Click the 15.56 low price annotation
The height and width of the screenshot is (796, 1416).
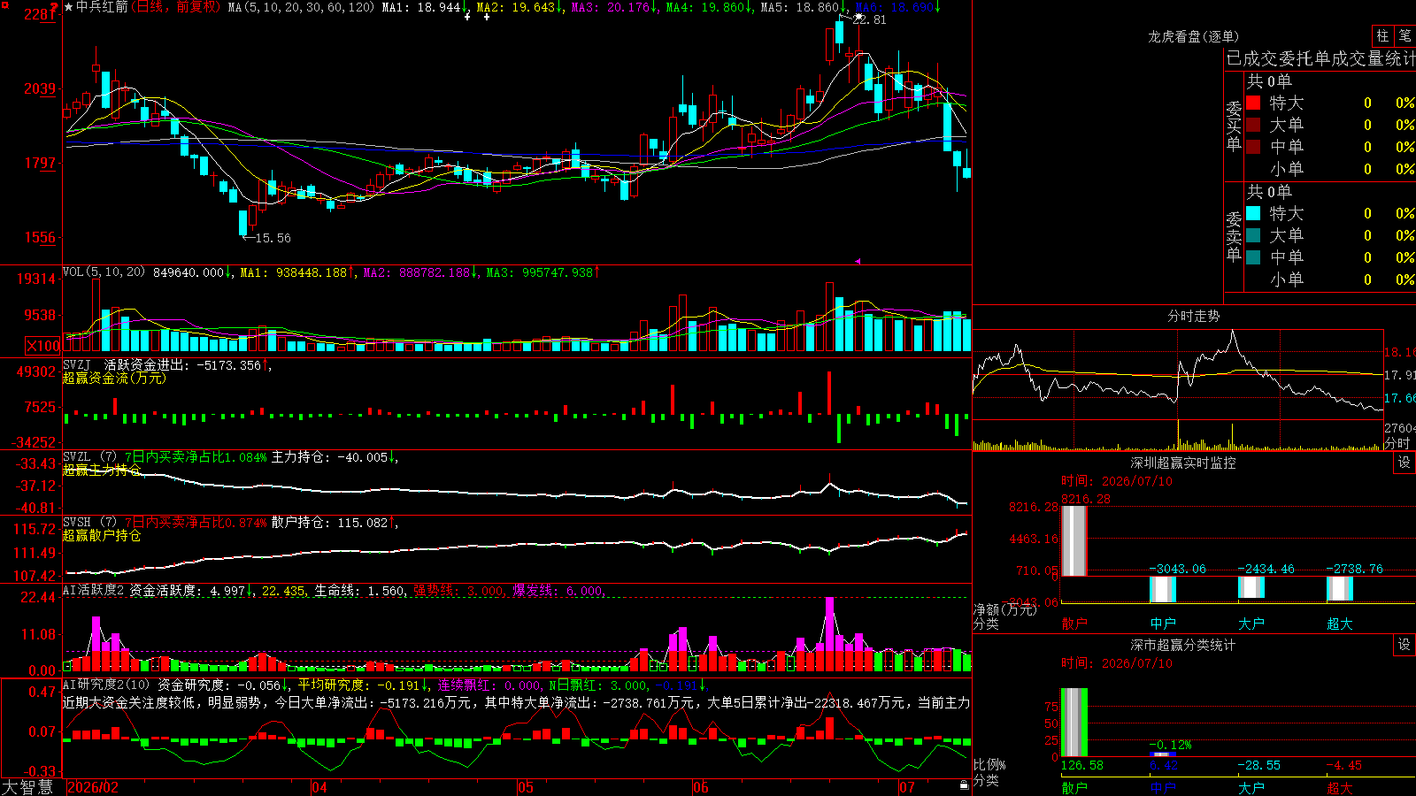tap(273, 238)
